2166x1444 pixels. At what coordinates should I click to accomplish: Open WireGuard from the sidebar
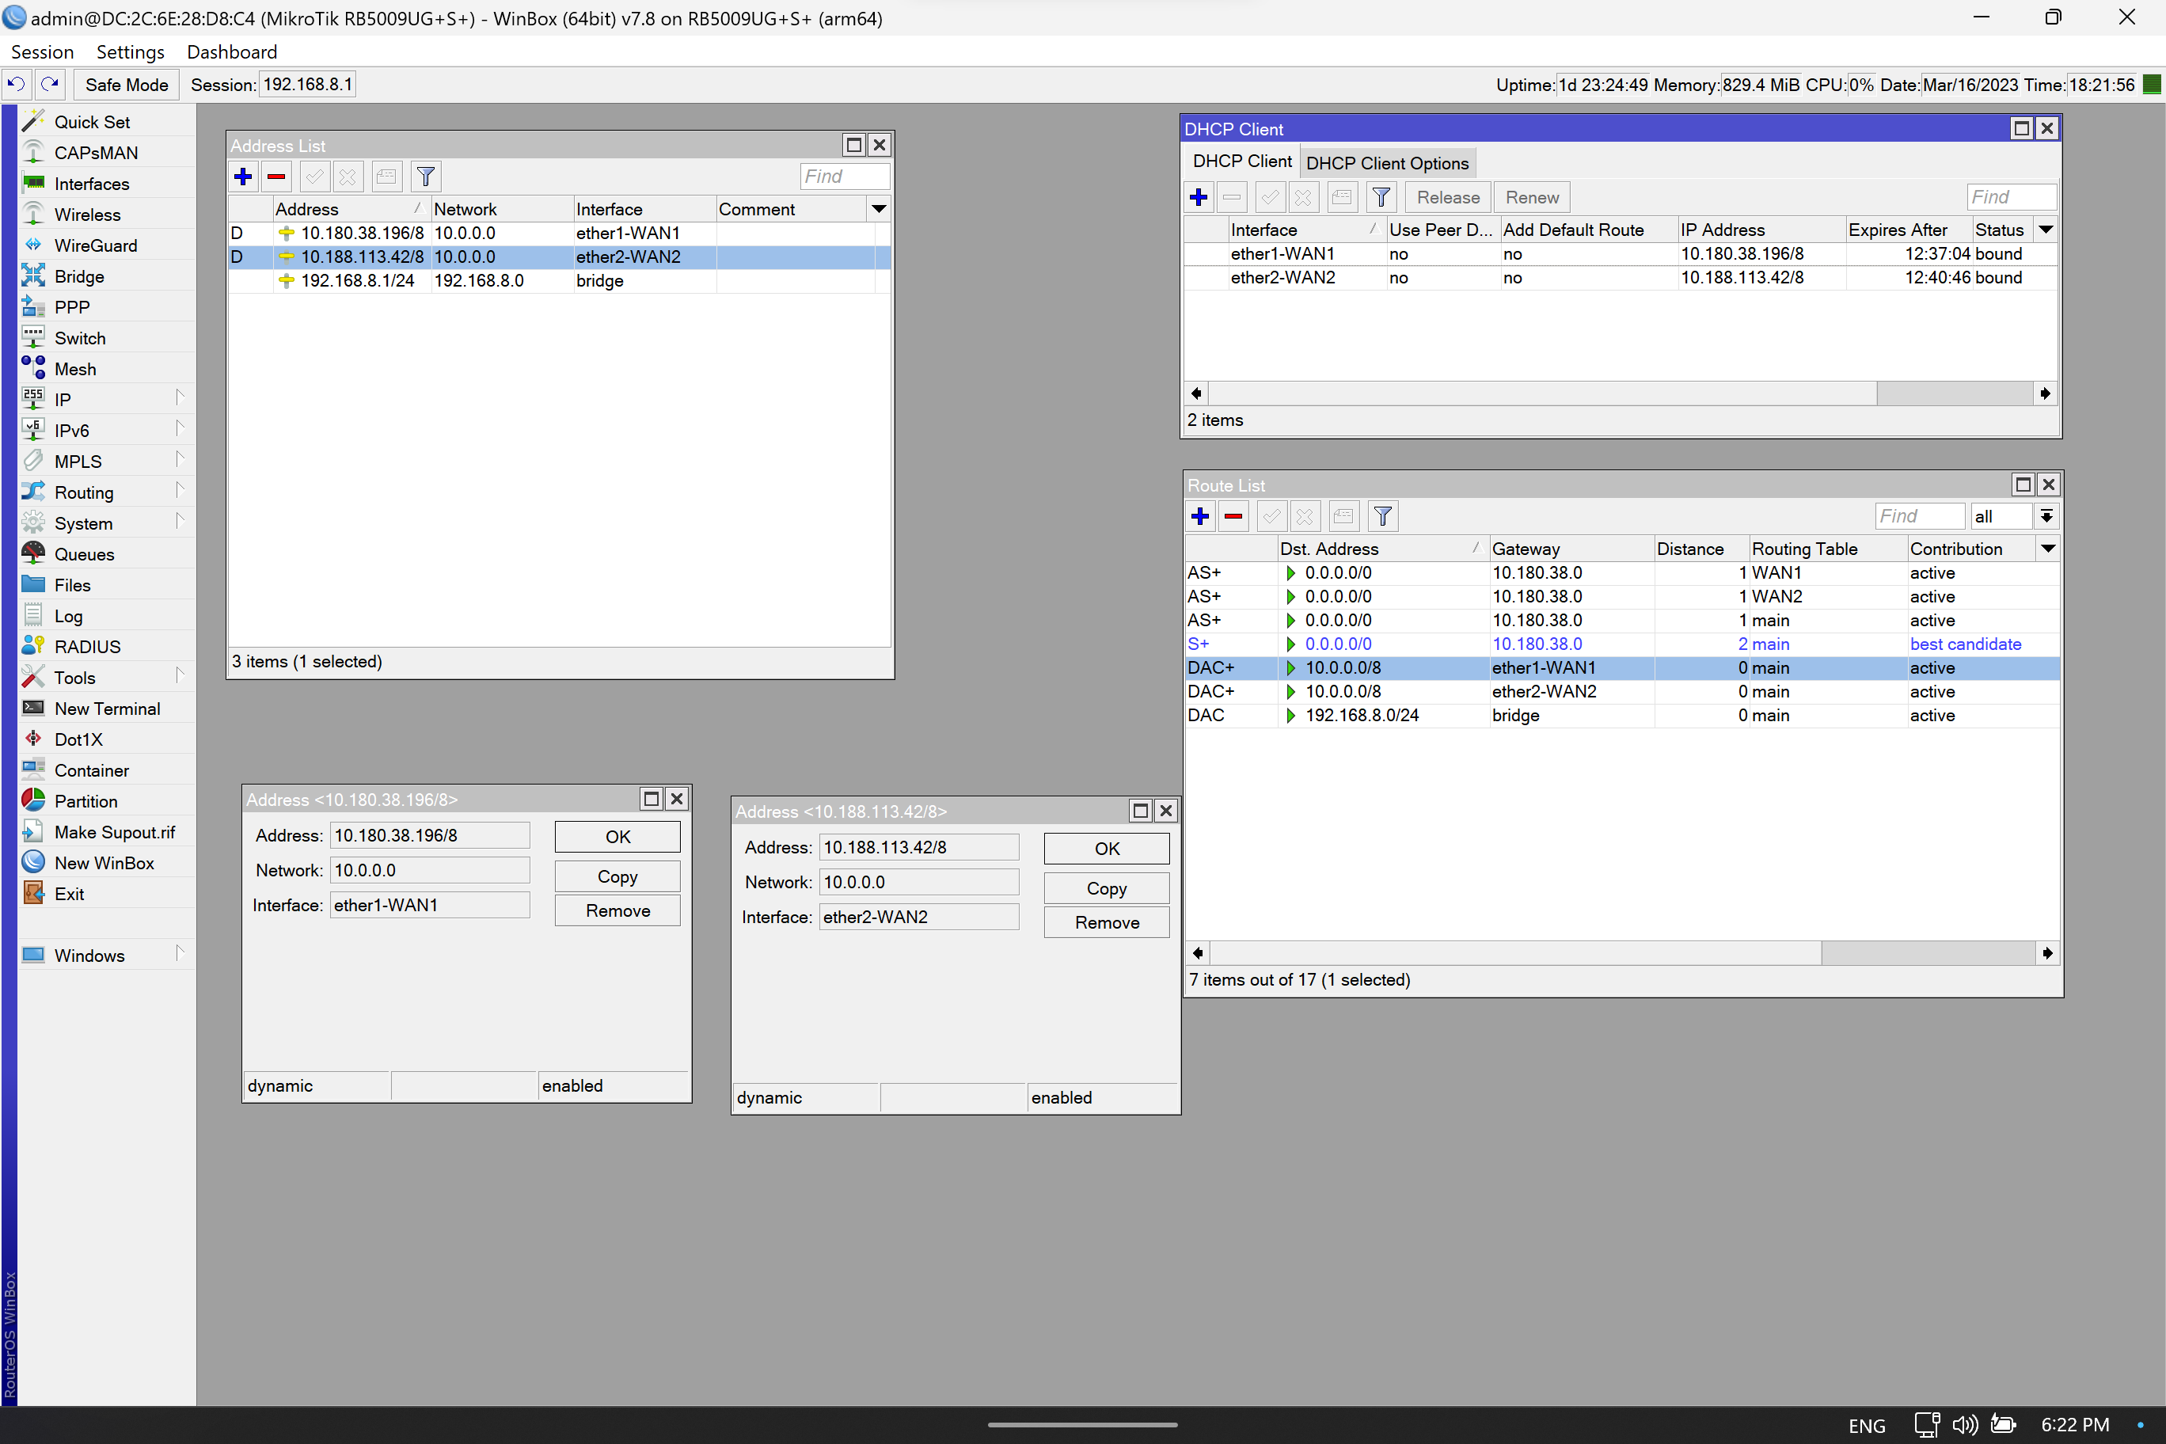pyautogui.click(x=96, y=245)
